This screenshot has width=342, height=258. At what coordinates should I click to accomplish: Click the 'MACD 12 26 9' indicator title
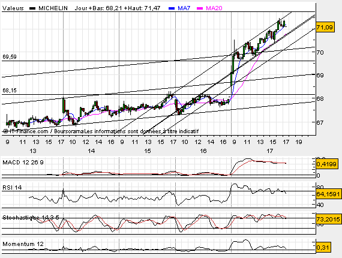23,163
